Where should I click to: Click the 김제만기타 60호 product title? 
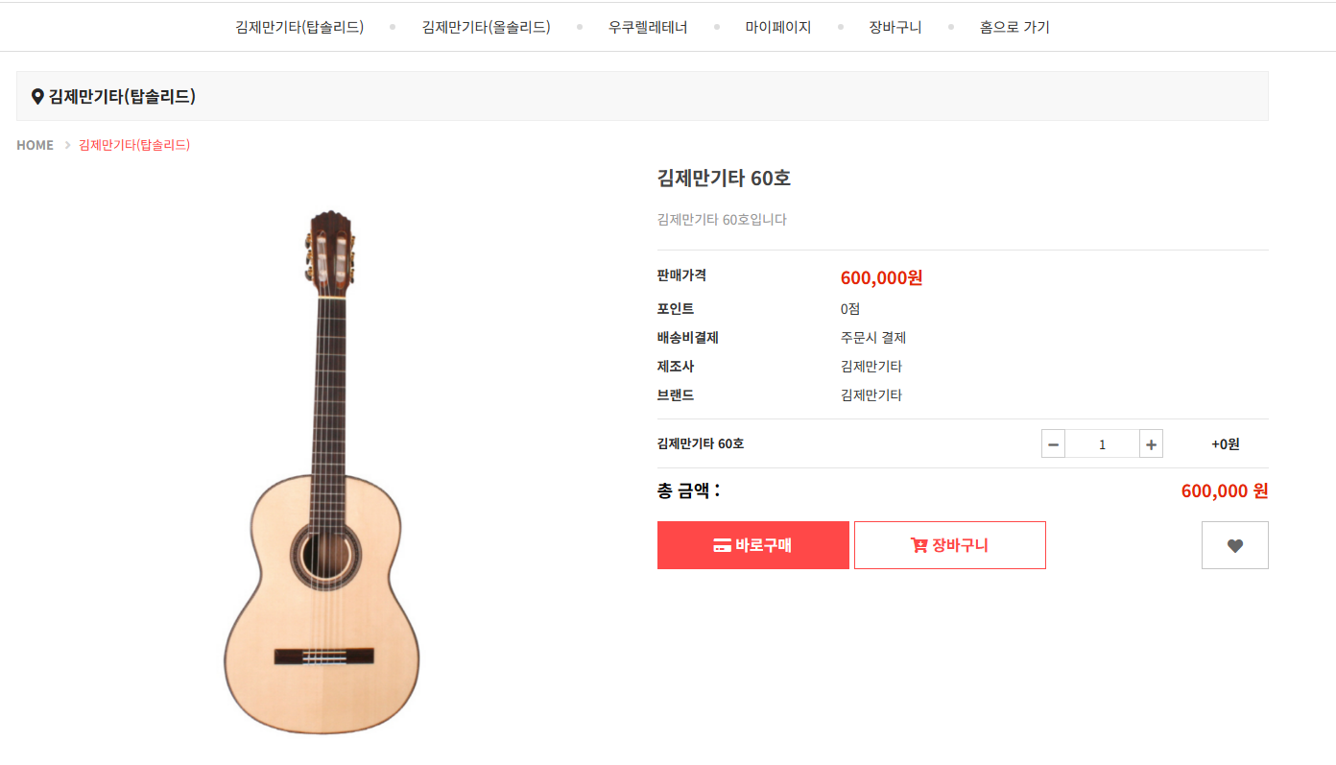click(x=724, y=178)
